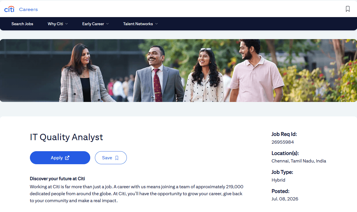Click the Posted label

pos(280,191)
